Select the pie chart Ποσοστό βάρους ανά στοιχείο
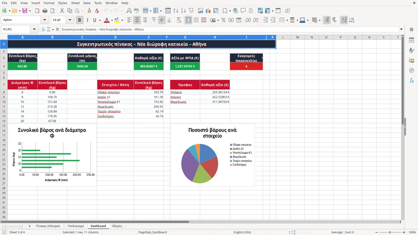This screenshot has width=418, height=235. tap(212, 155)
